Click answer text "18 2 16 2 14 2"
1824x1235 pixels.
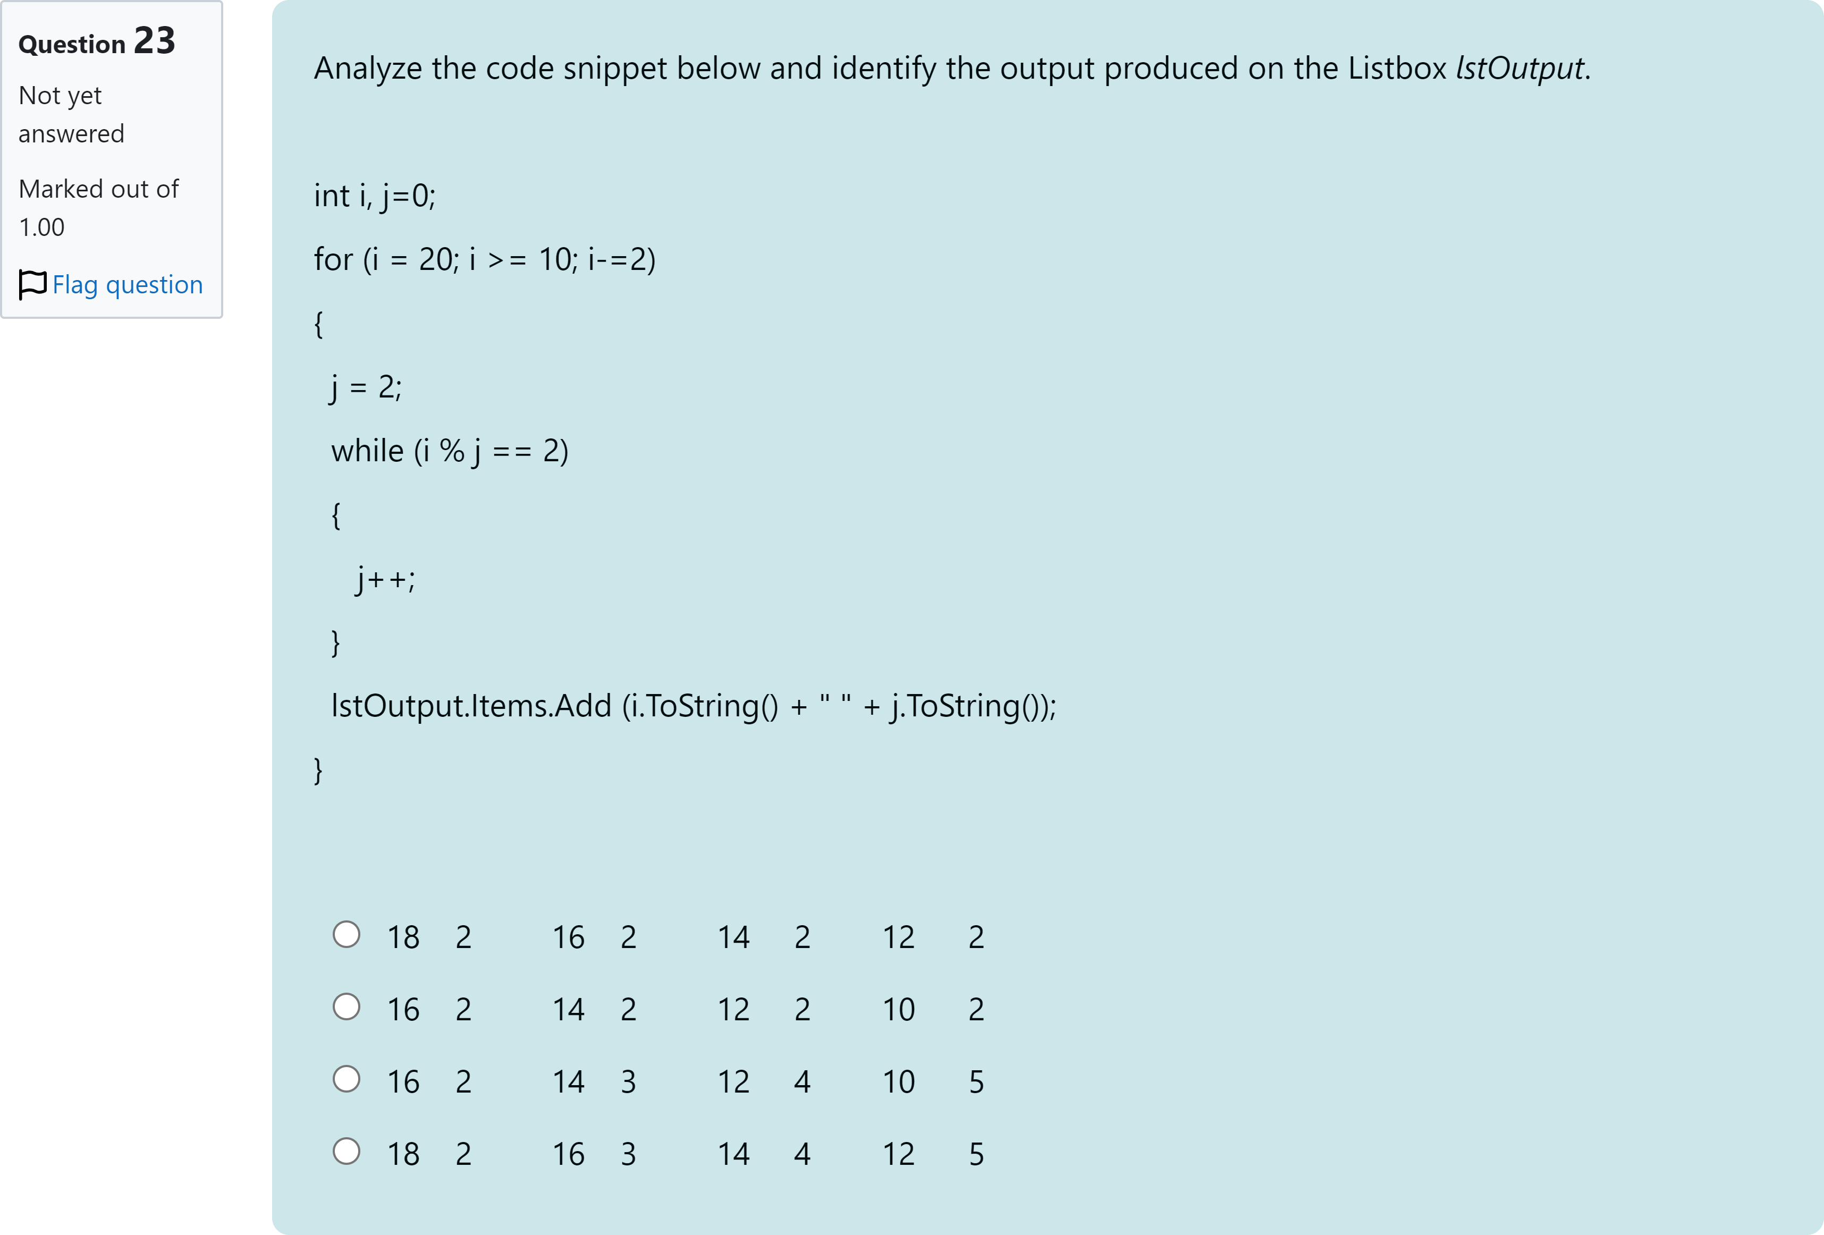685,937
